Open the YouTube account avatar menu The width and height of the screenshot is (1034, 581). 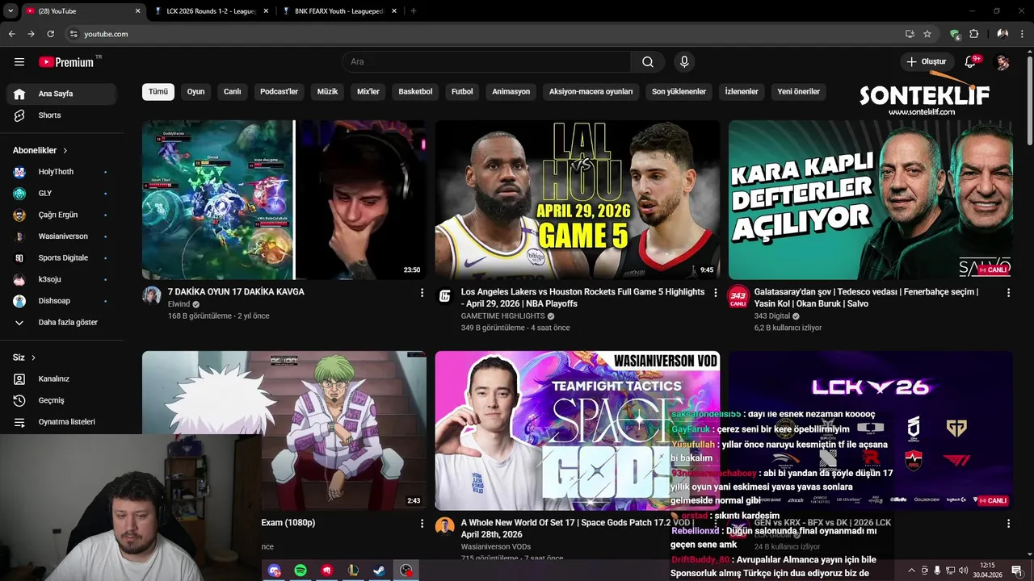click(x=1002, y=62)
